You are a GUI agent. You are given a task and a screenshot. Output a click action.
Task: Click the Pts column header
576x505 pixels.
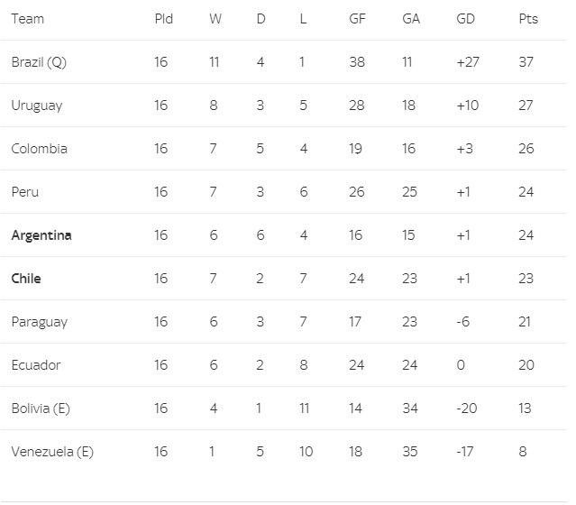[x=528, y=19]
